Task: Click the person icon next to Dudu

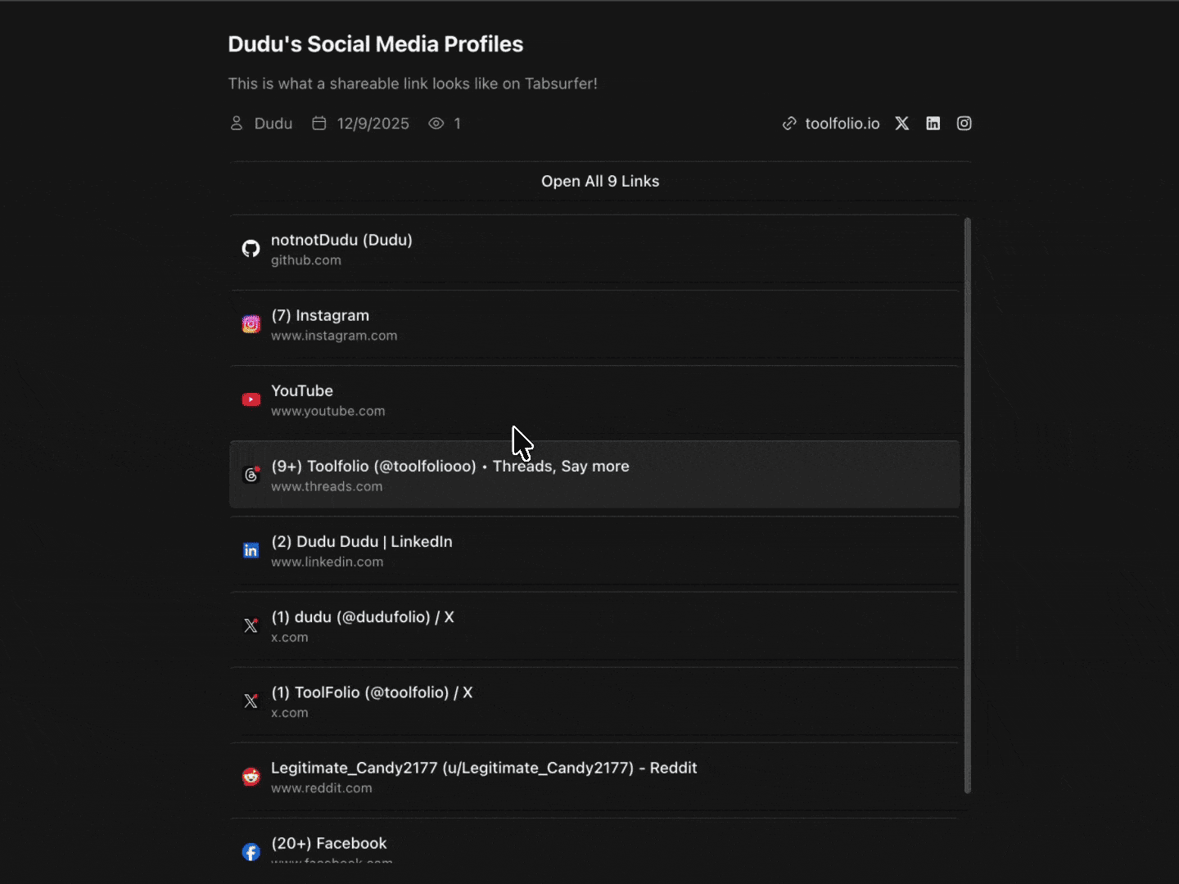Action: [237, 124]
